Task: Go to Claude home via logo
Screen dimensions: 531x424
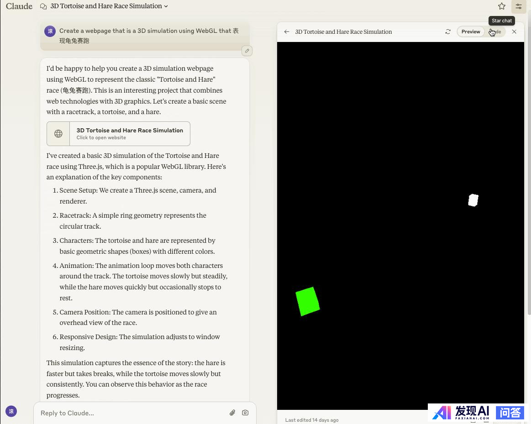Action: click(19, 6)
